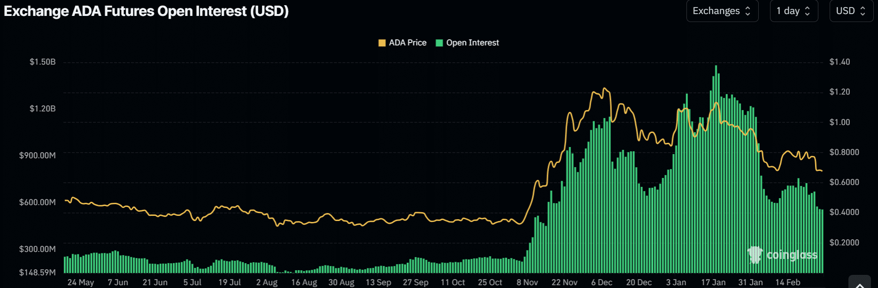Click the up-down chevron beside 1 day
878x288 pixels.
(x=808, y=11)
